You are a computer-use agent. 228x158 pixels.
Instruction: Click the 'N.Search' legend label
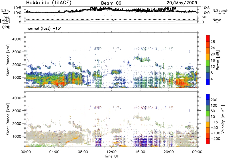(220, 11)
